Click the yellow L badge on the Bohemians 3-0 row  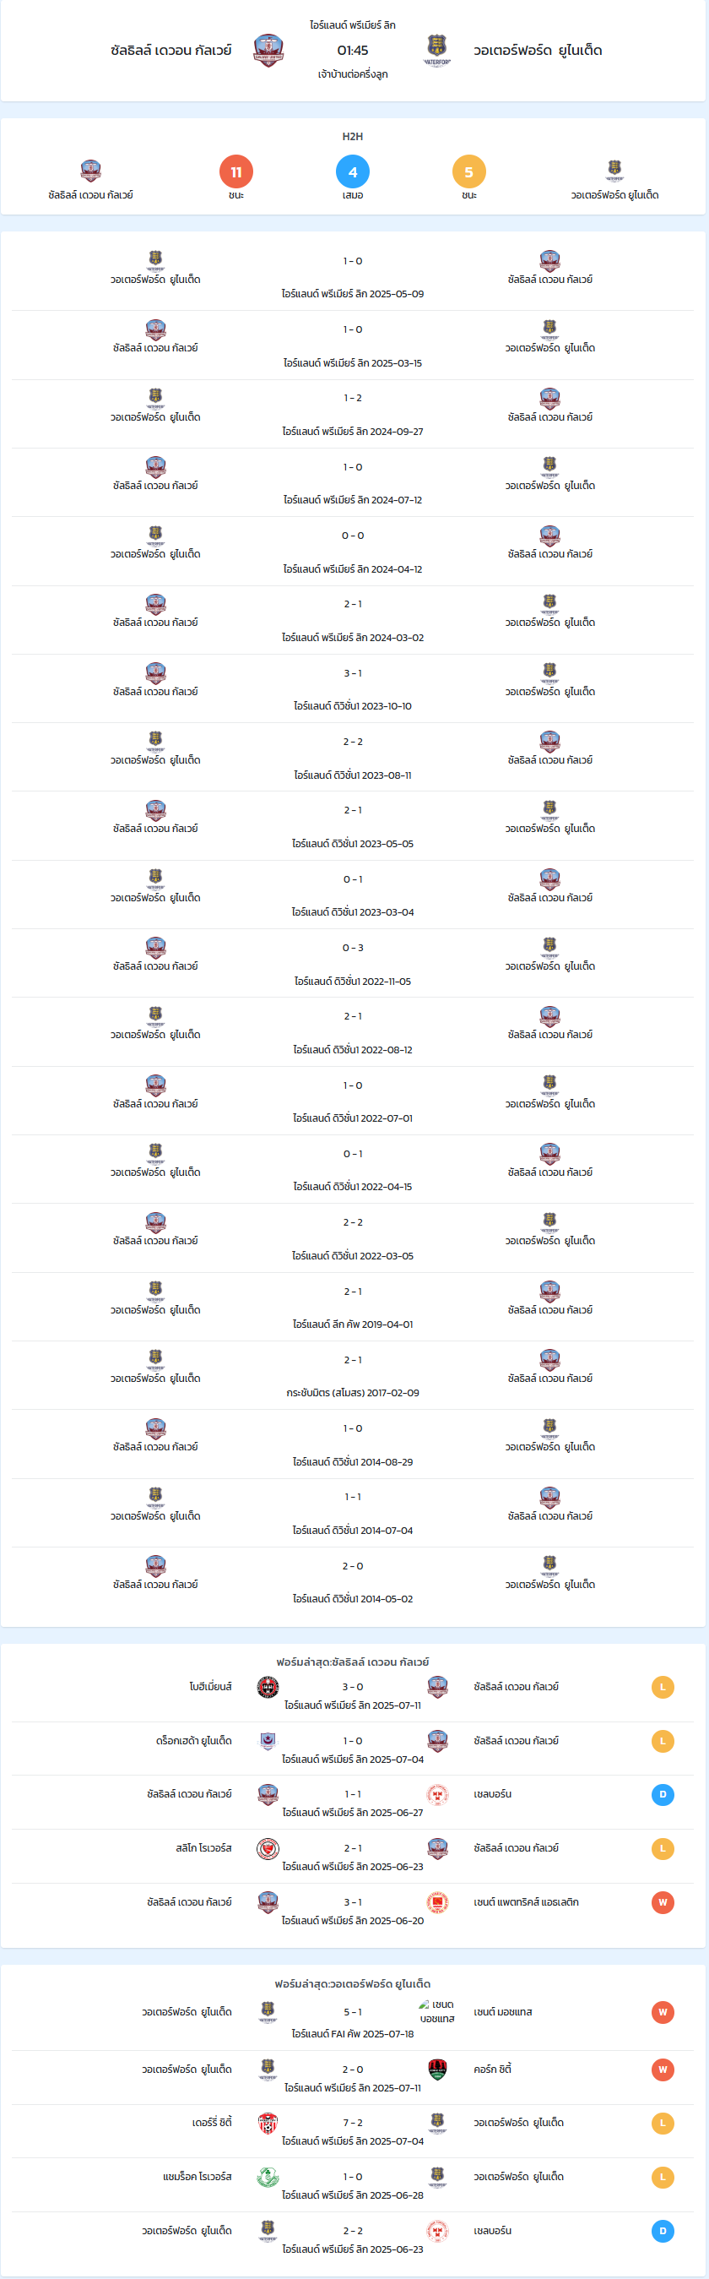click(663, 1686)
